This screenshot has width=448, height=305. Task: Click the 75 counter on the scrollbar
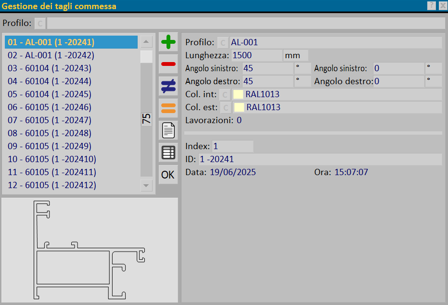146,119
